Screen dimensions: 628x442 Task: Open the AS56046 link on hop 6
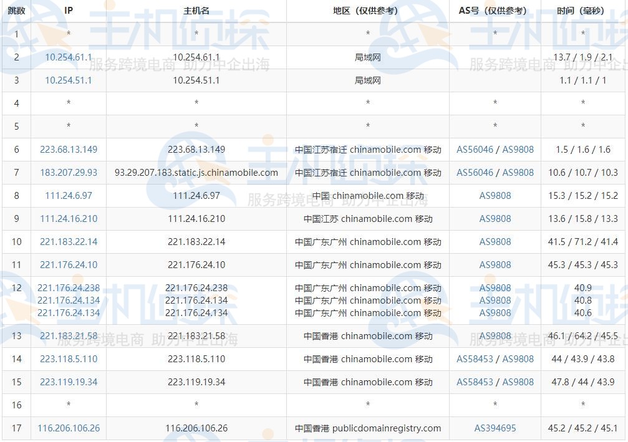click(x=475, y=150)
